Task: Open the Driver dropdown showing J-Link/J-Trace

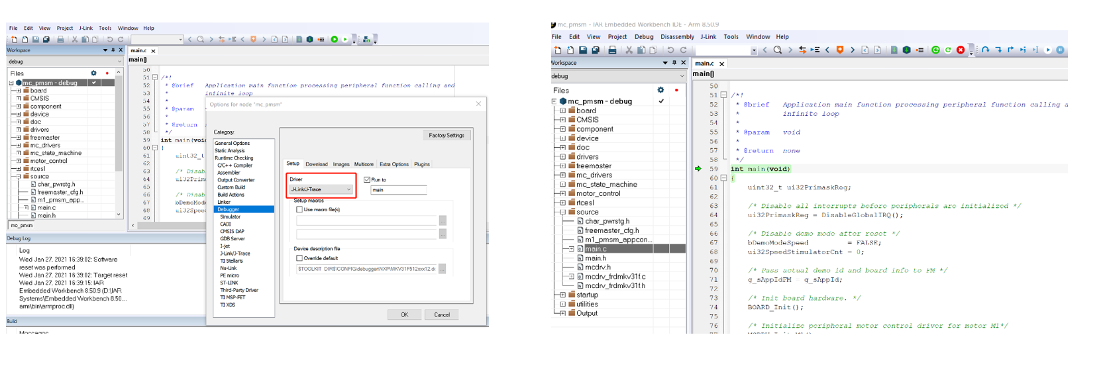Action: coord(321,189)
